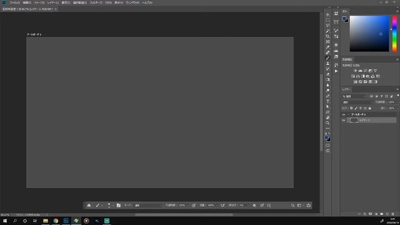Select the History Brush tool
The width and height of the screenshot is (400, 225).
tap(327, 69)
